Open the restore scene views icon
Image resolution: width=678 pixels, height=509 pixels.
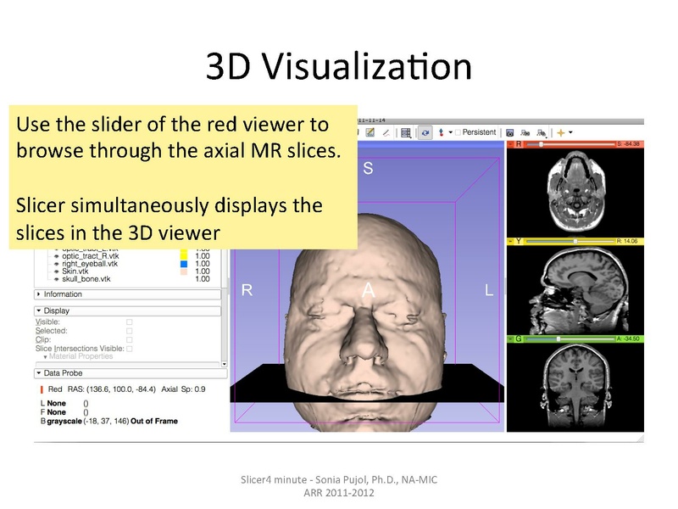click(541, 133)
